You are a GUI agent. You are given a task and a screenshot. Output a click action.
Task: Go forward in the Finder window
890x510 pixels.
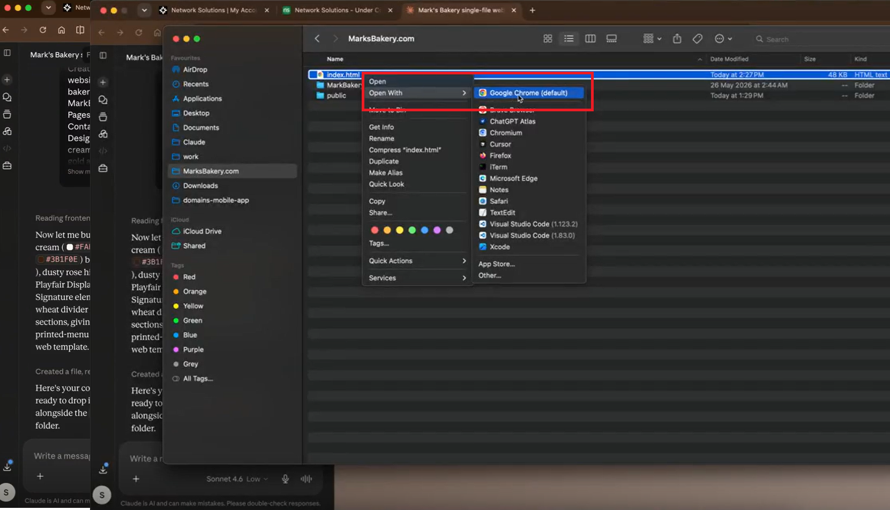335,39
